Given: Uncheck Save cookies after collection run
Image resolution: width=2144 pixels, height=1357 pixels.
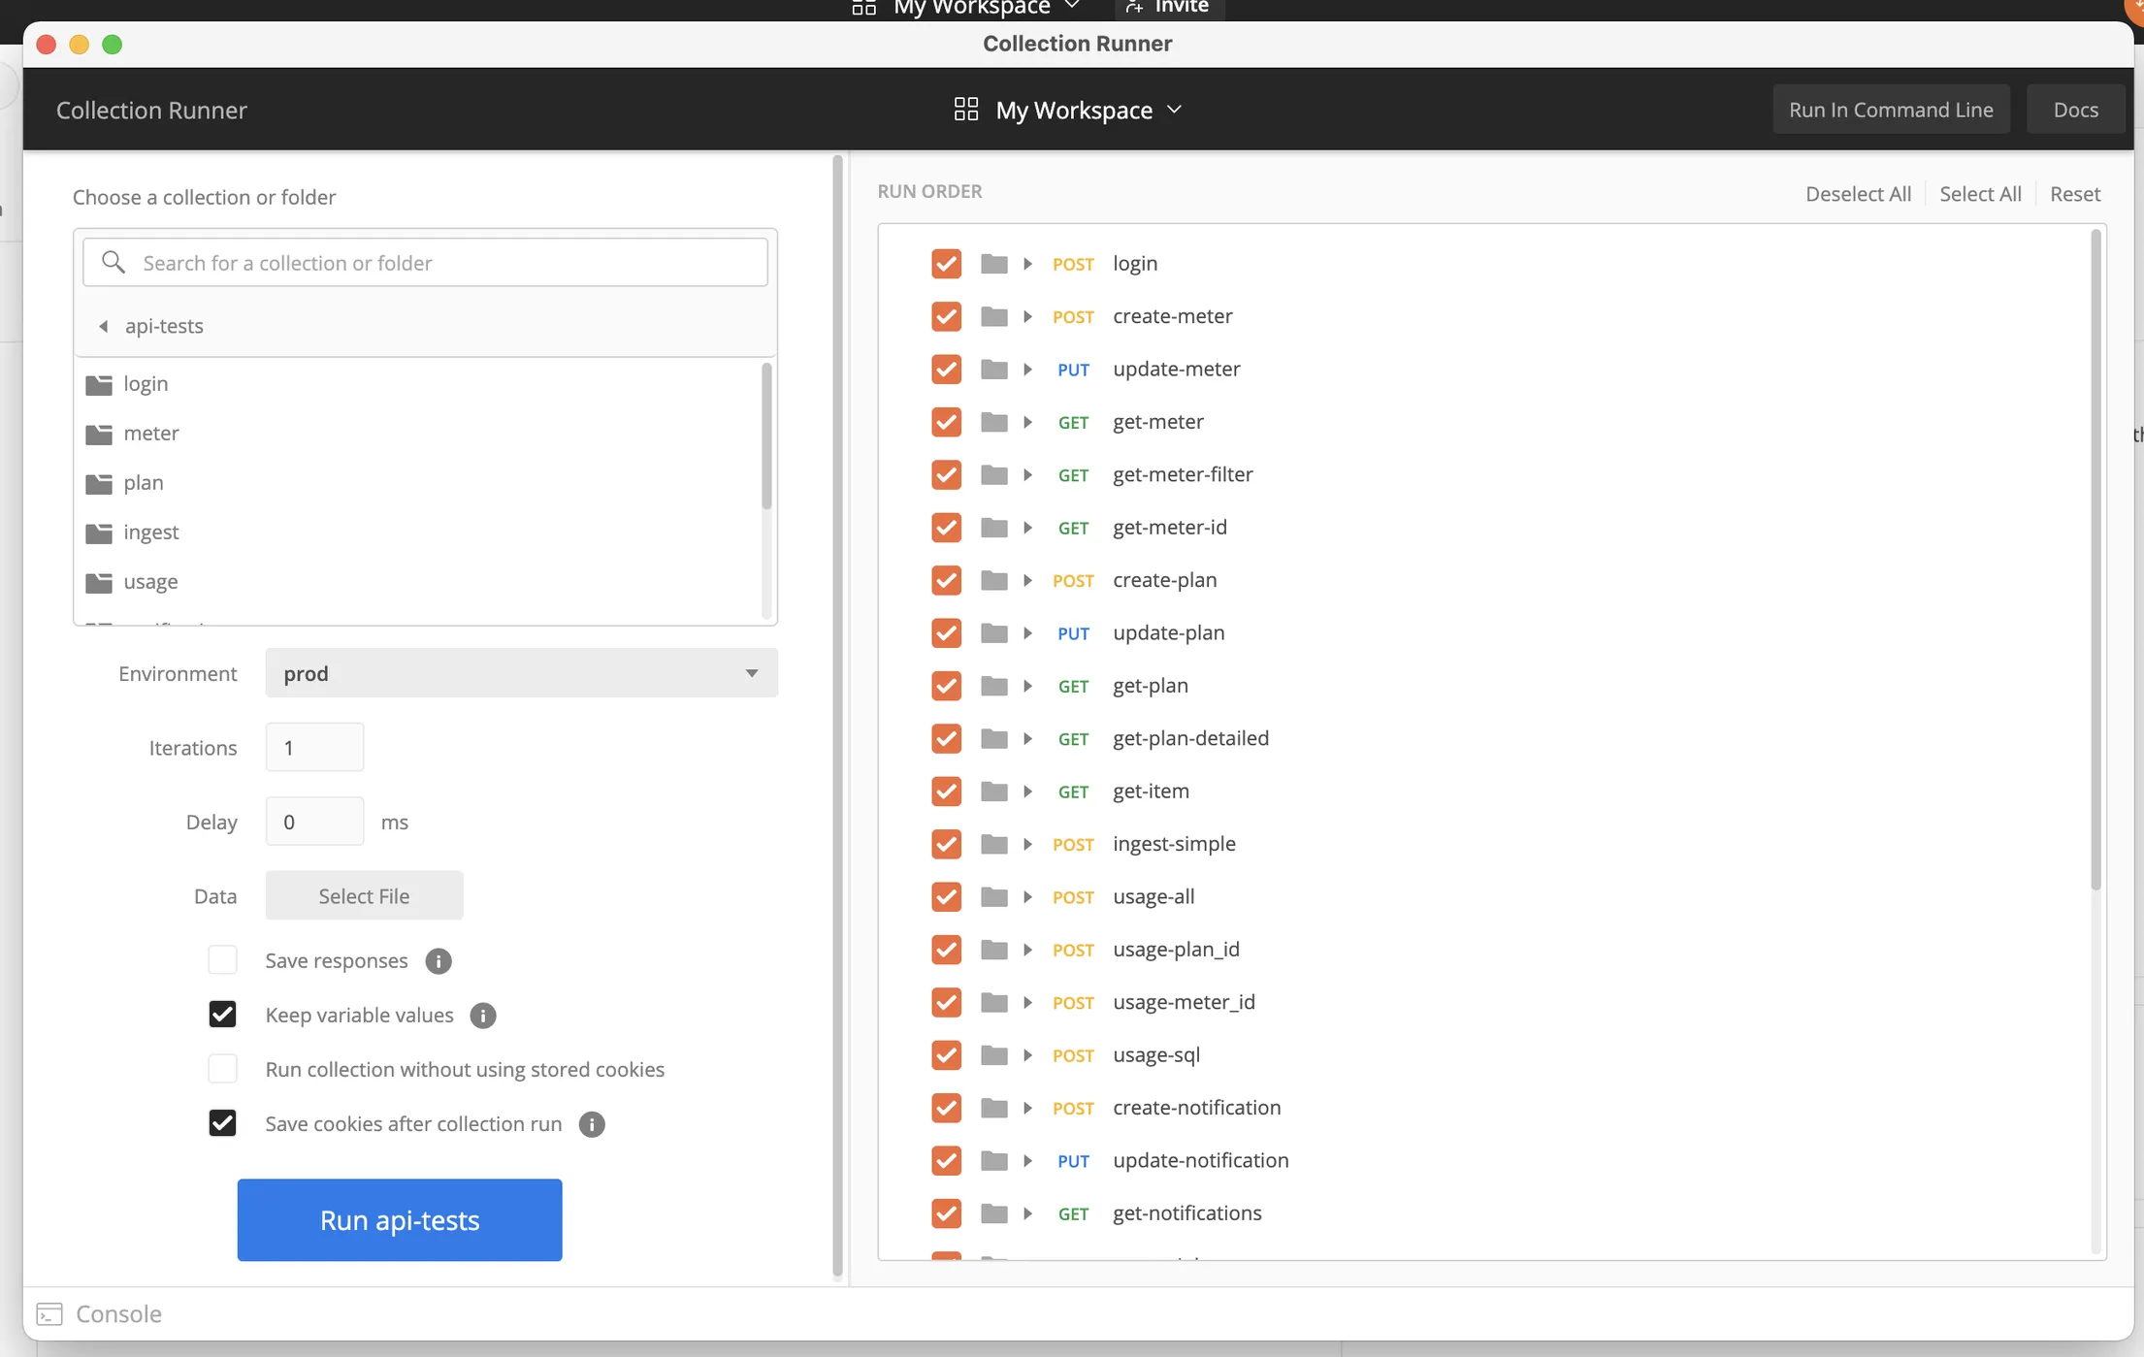Looking at the screenshot, I should [x=222, y=1123].
